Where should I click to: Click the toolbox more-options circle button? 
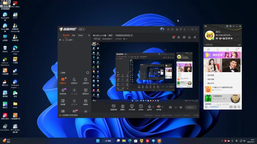tap(87, 73)
